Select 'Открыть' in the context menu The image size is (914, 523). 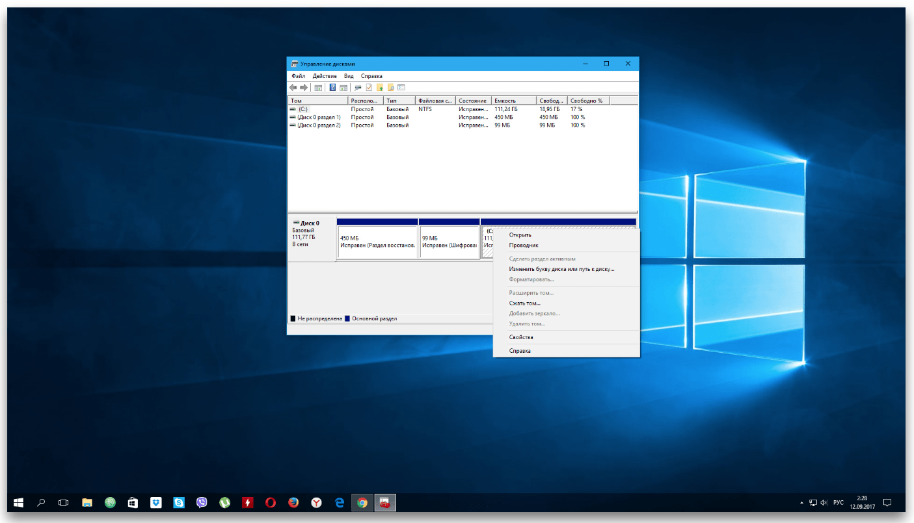tap(520, 235)
